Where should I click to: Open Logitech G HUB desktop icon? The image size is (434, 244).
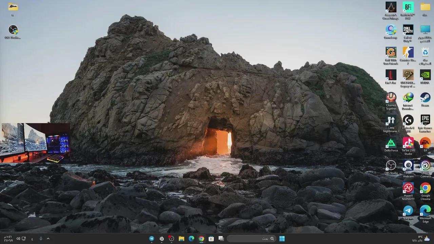408,120
